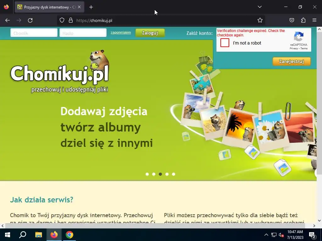This screenshot has height=241, width=322.
Task: Expand the list all tabs chevron
Action: tap(259, 7)
